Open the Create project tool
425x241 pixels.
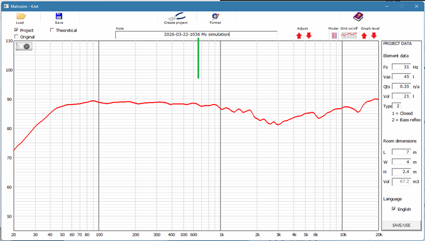click(x=175, y=16)
